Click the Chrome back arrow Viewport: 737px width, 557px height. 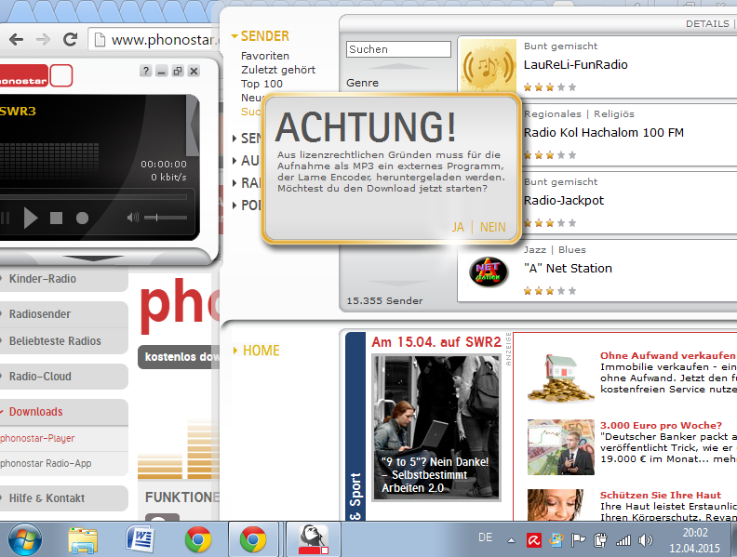point(16,39)
